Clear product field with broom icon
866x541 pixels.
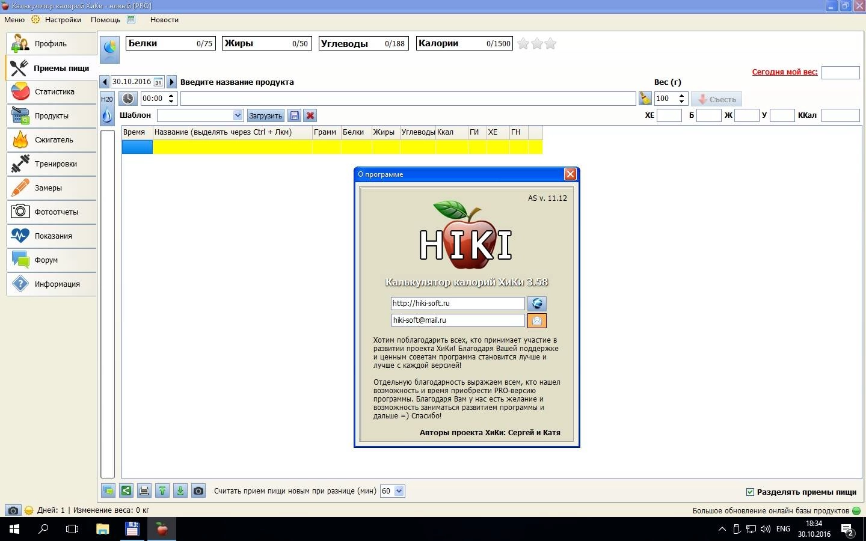[x=645, y=99]
